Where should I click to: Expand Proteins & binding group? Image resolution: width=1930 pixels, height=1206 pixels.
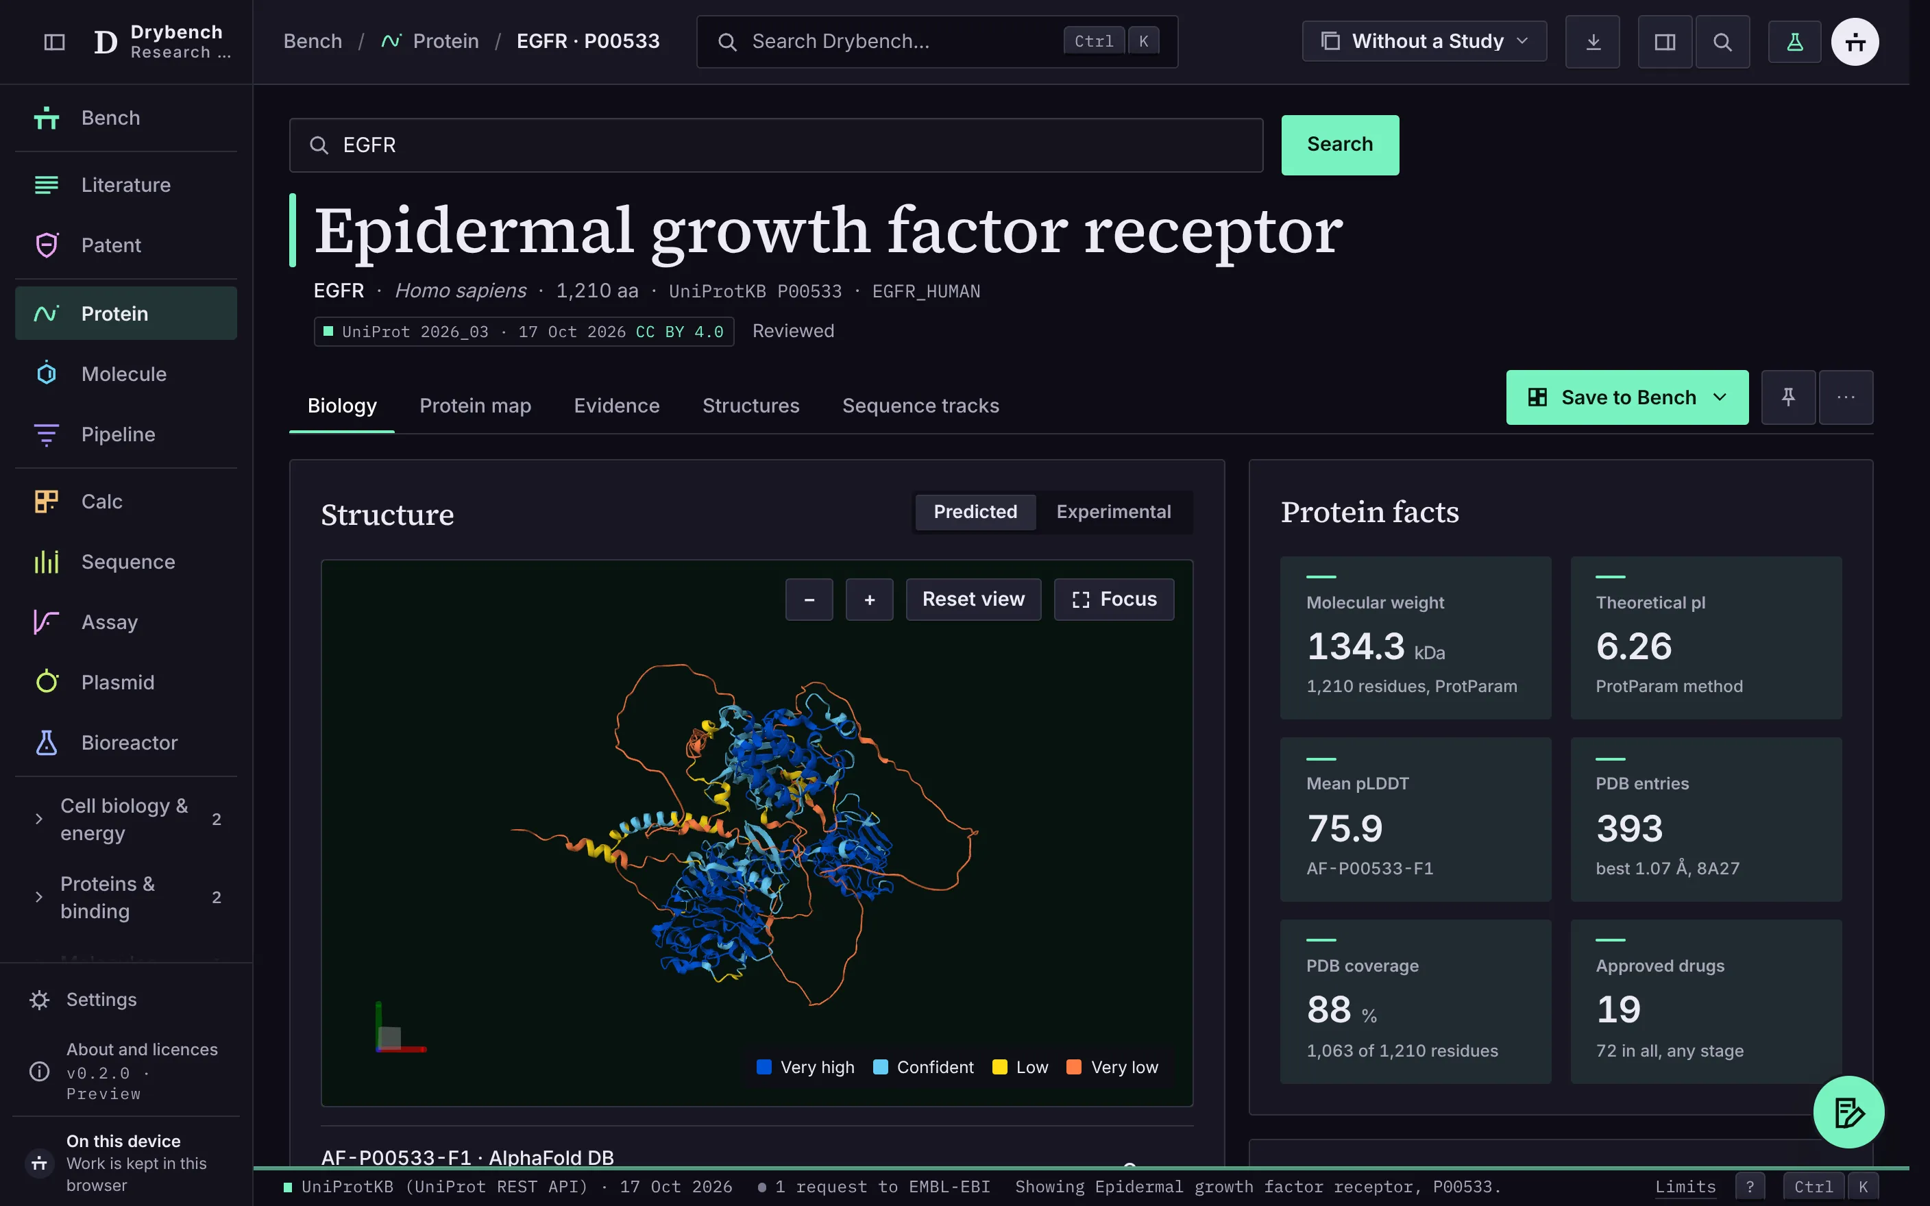pos(126,898)
